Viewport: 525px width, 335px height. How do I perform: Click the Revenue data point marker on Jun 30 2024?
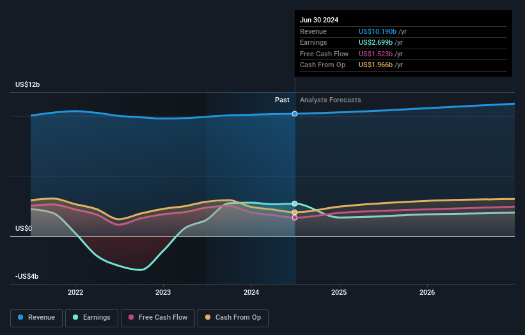click(295, 114)
